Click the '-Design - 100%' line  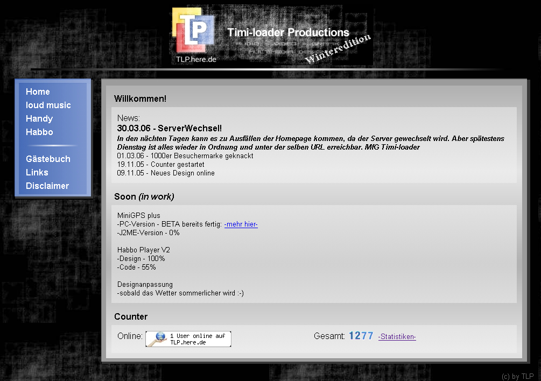coord(141,259)
